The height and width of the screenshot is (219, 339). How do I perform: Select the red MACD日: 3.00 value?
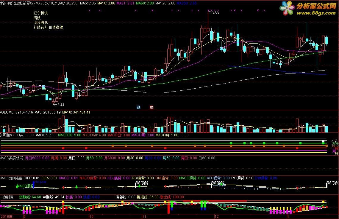119,135
